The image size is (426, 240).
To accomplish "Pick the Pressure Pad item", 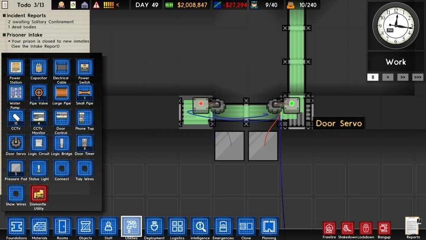I will point(16,168).
